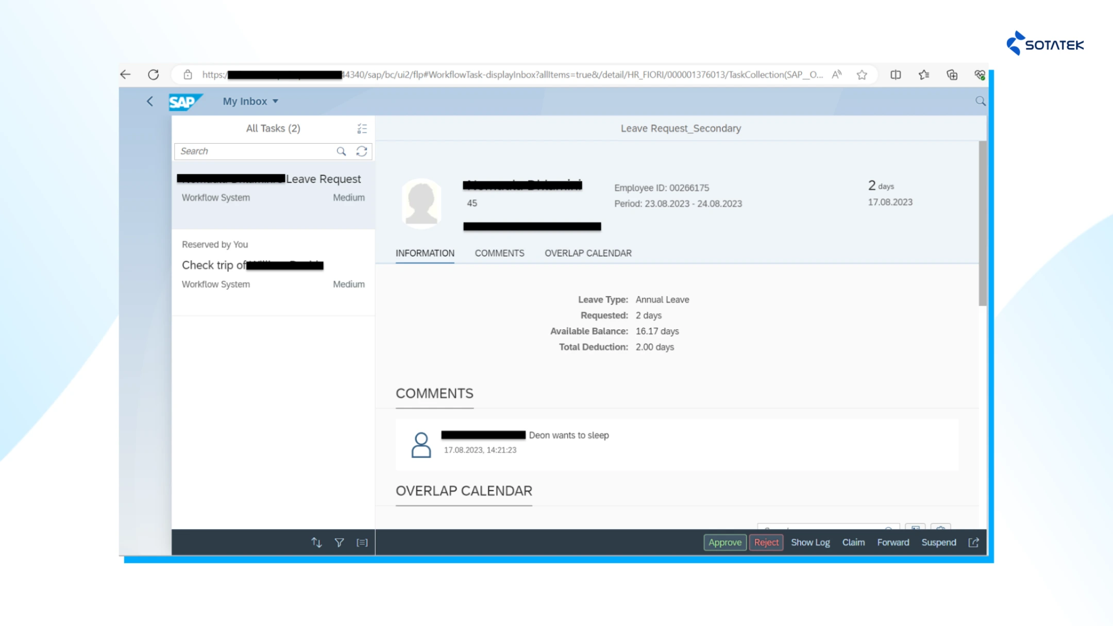
Task: Open the SAP shell search icon
Action: (x=980, y=101)
